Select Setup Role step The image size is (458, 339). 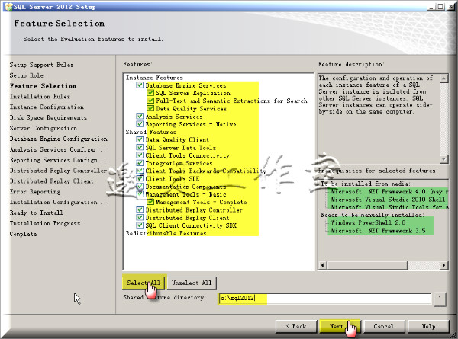(x=26, y=75)
